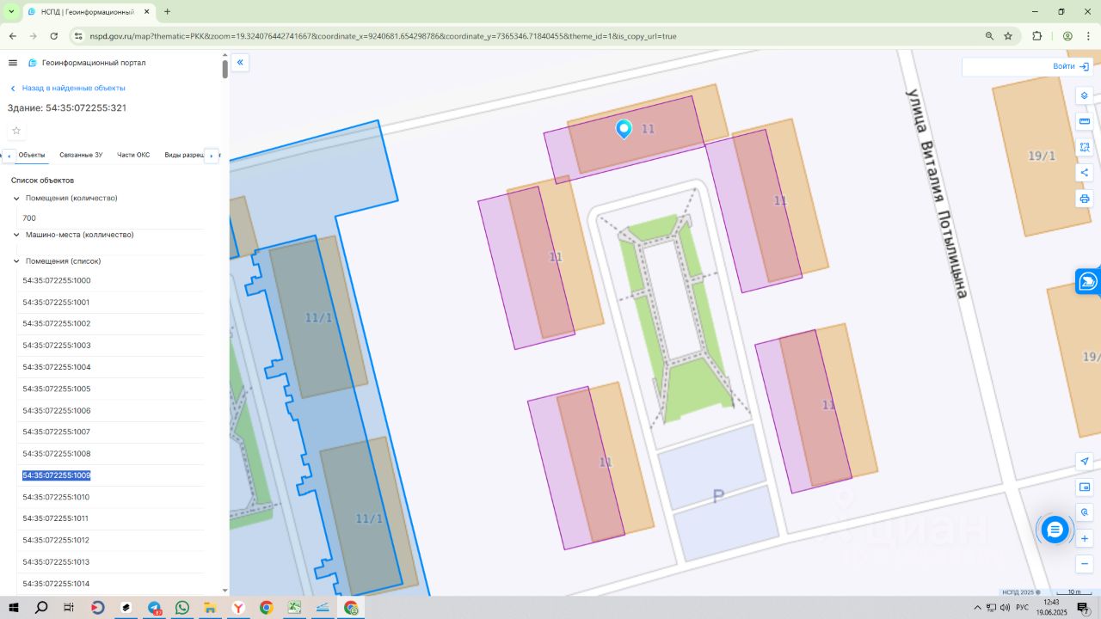This screenshot has width=1101, height=619.
Task: Open the hamburger main menu
Action: click(x=13, y=63)
